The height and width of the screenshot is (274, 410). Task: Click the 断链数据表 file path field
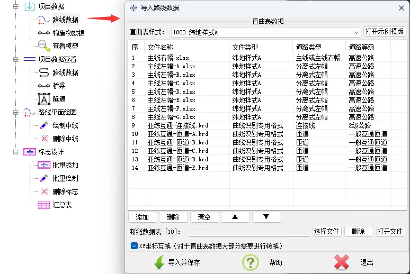(x=249, y=232)
